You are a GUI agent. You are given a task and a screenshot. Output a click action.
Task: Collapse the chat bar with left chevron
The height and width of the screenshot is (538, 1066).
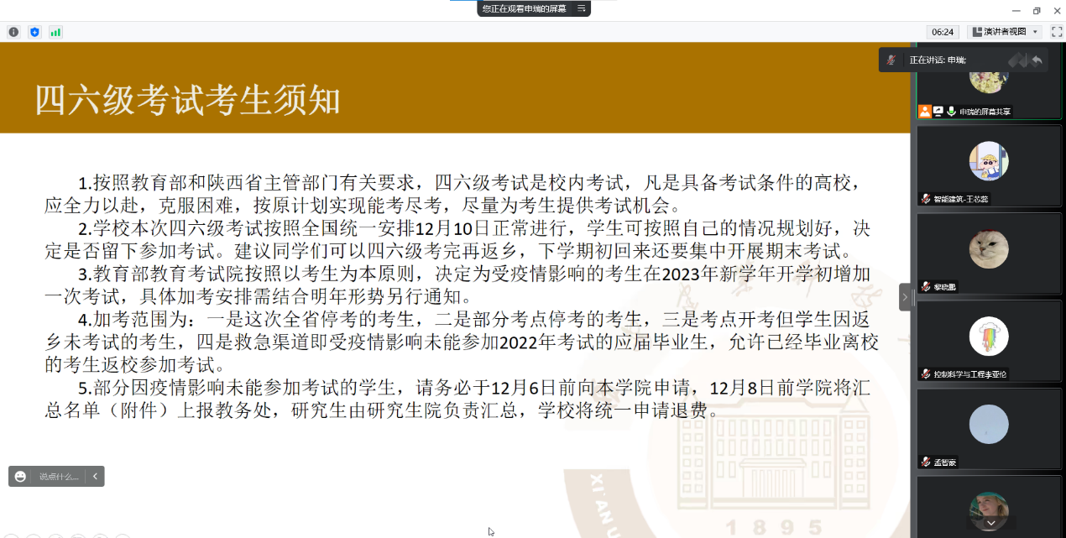[95, 477]
